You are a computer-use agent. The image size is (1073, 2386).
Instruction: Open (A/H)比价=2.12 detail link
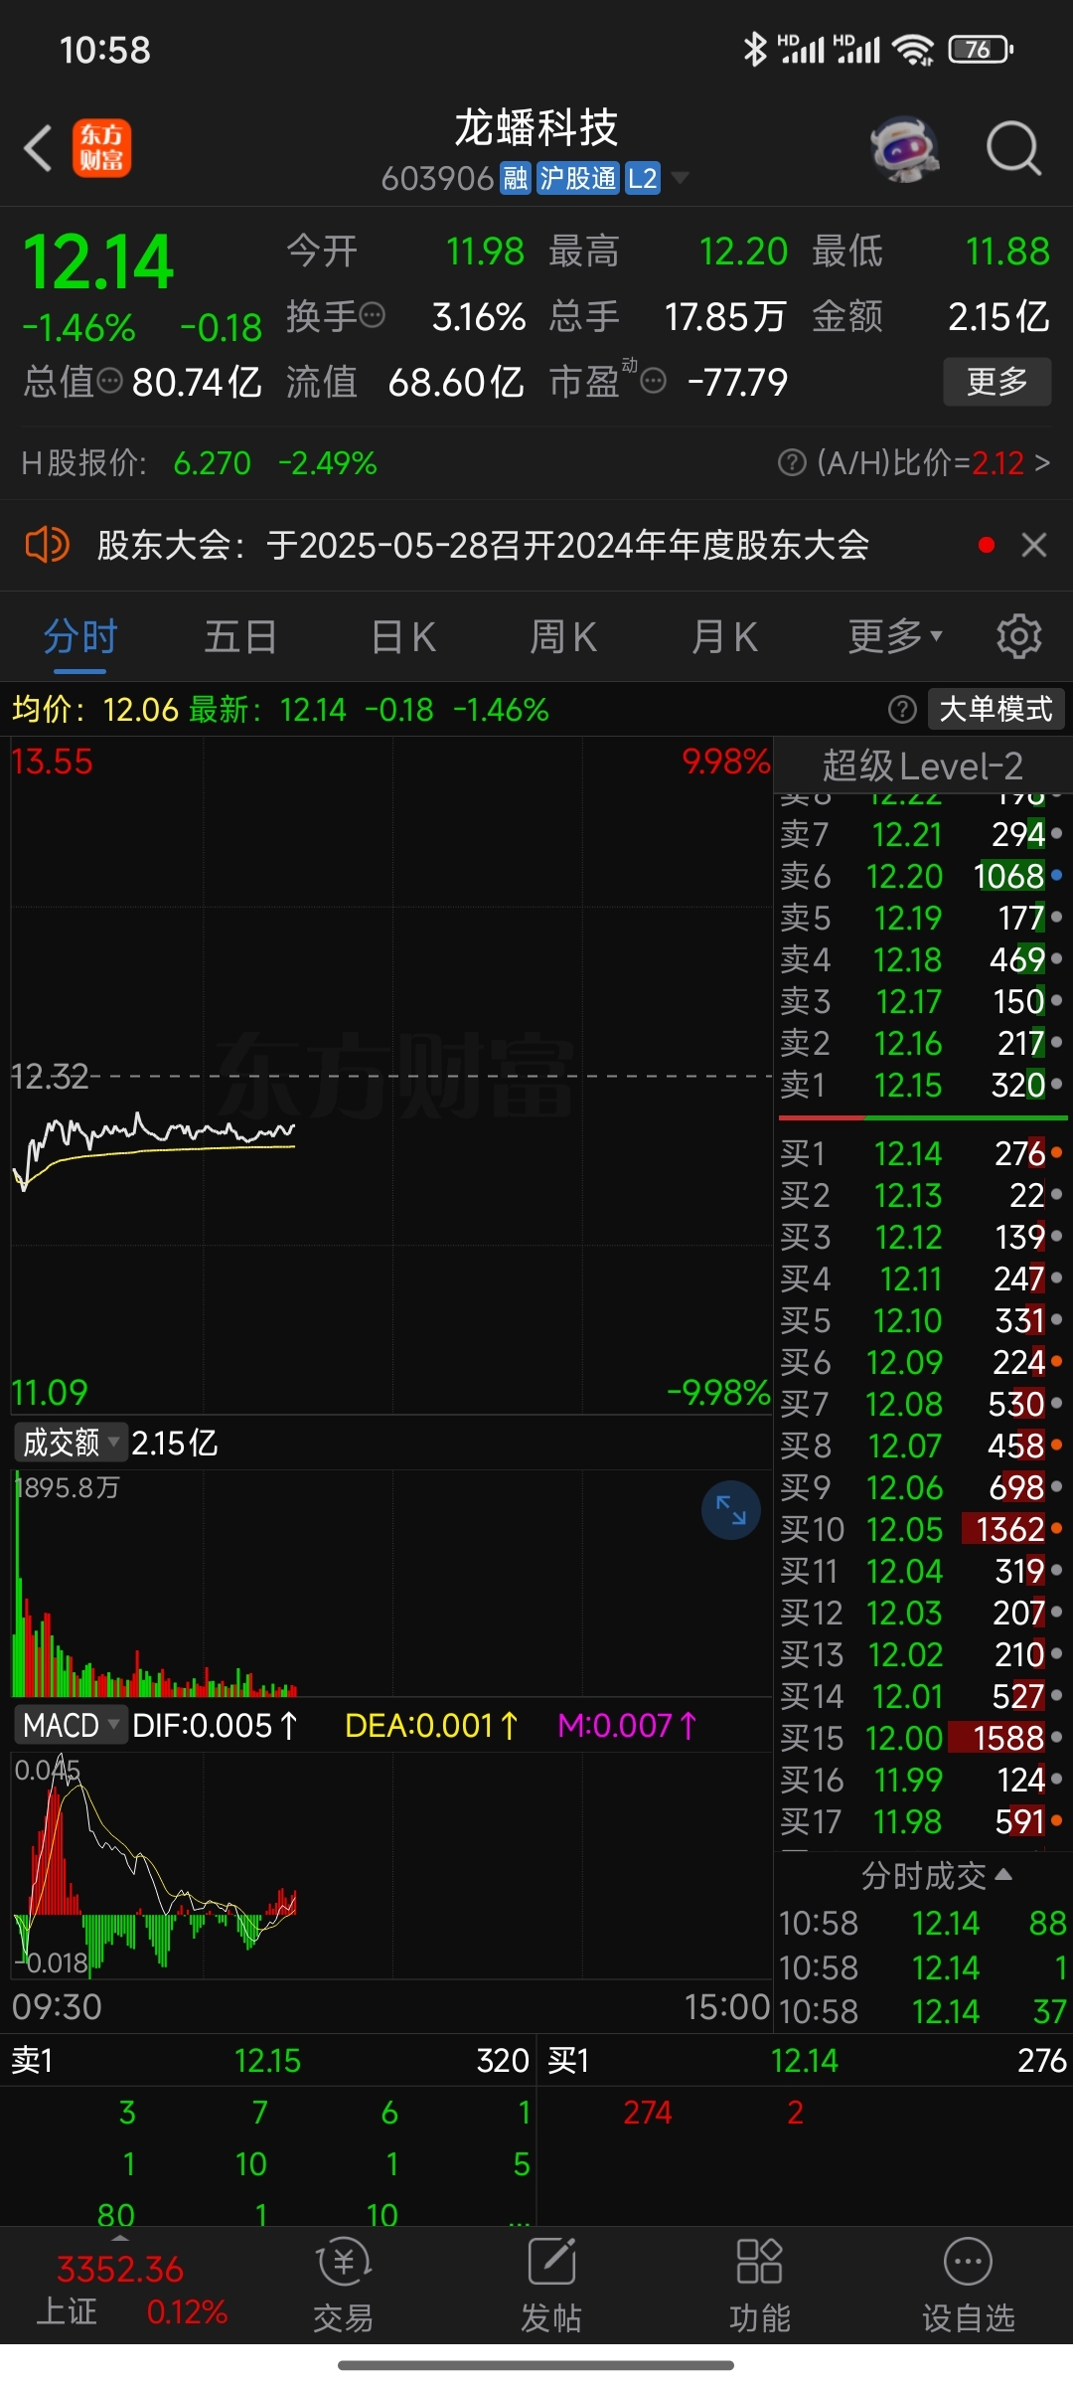(x=933, y=462)
